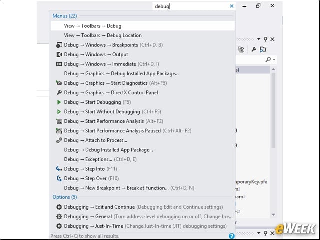
Task: Click the Solution Explorer Properties wrench icon
Action: point(254,49)
